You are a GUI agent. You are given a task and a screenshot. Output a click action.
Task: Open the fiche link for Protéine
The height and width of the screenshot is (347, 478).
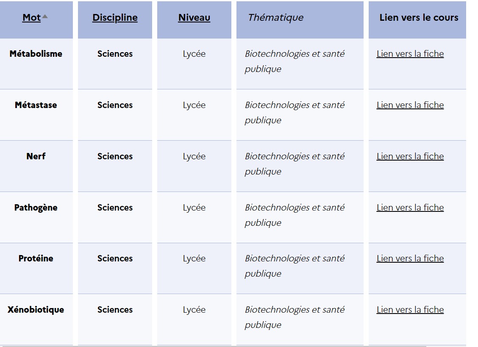[410, 258]
